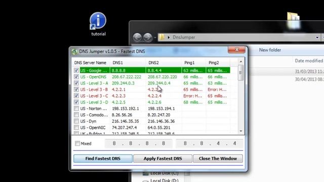Click the 8.26.56.26 Comodo address

(122, 115)
